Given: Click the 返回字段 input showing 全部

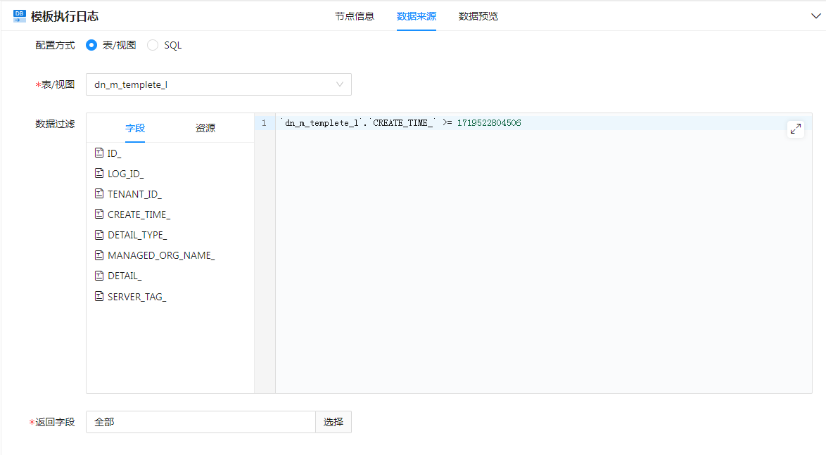Looking at the screenshot, I should 201,422.
